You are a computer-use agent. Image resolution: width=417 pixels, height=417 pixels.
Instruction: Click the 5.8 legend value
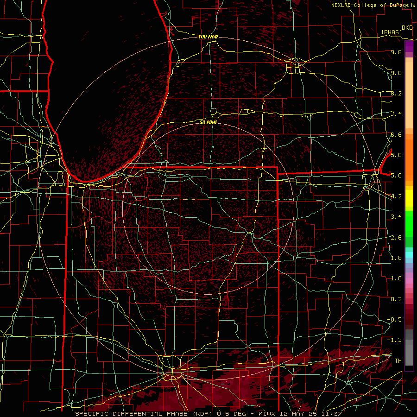pyautogui.click(x=396, y=155)
